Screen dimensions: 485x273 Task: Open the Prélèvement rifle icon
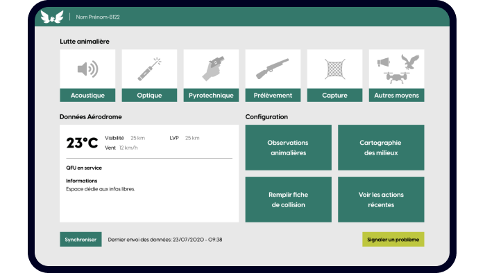coord(273,69)
